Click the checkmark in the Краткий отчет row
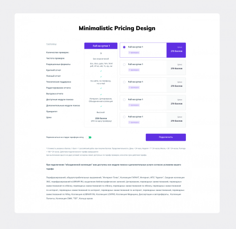This screenshot has width=236, height=229. click(x=101, y=71)
